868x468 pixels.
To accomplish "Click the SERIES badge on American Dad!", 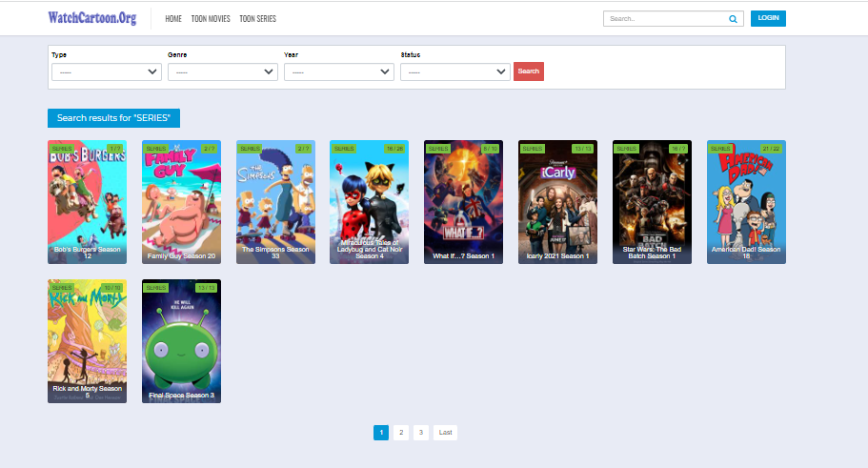I will [720, 149].
